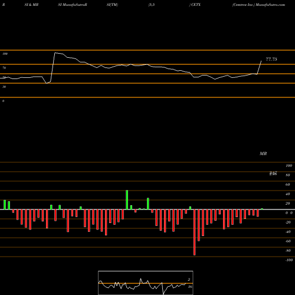Open the mini overview chart thumbnail

pyautogui.click(x=146, y=283)
